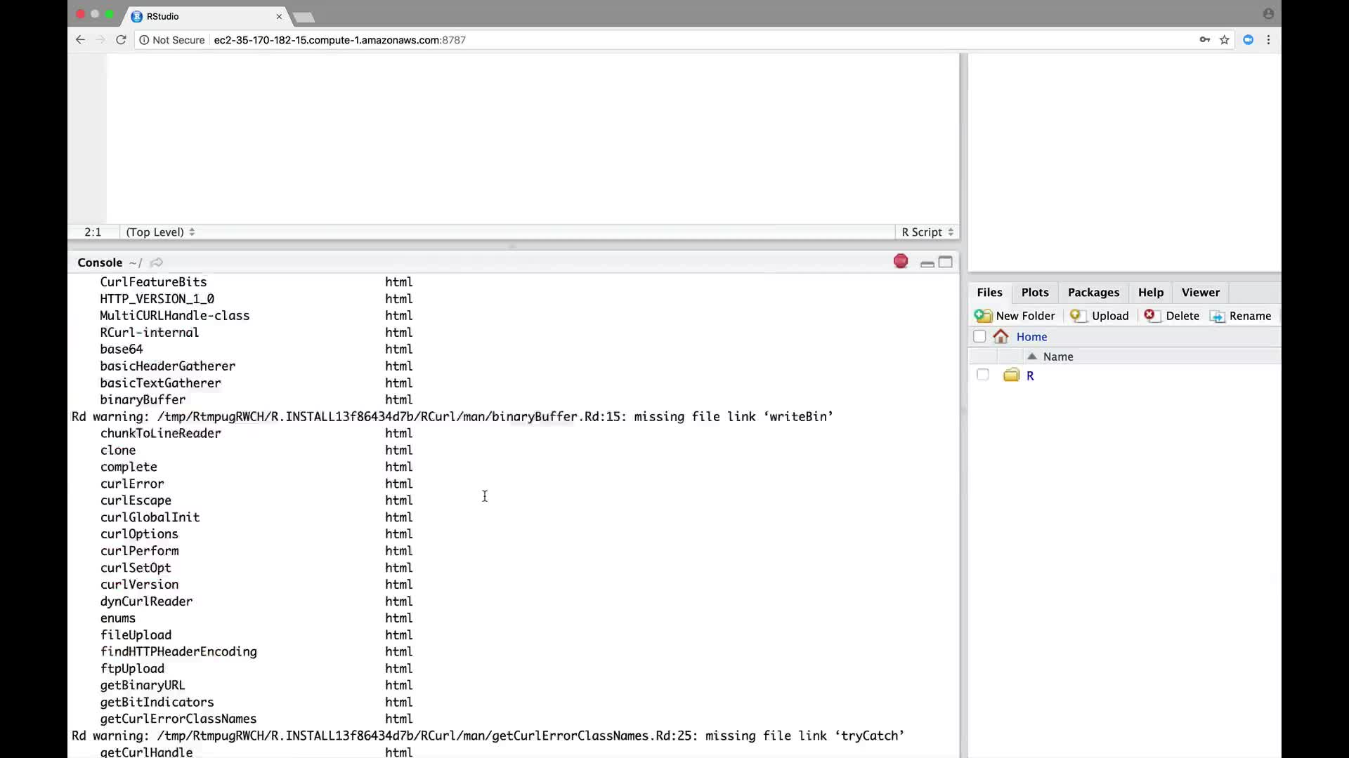
Task: Click the Delete file icon
Action: (x=1150, y=315)
